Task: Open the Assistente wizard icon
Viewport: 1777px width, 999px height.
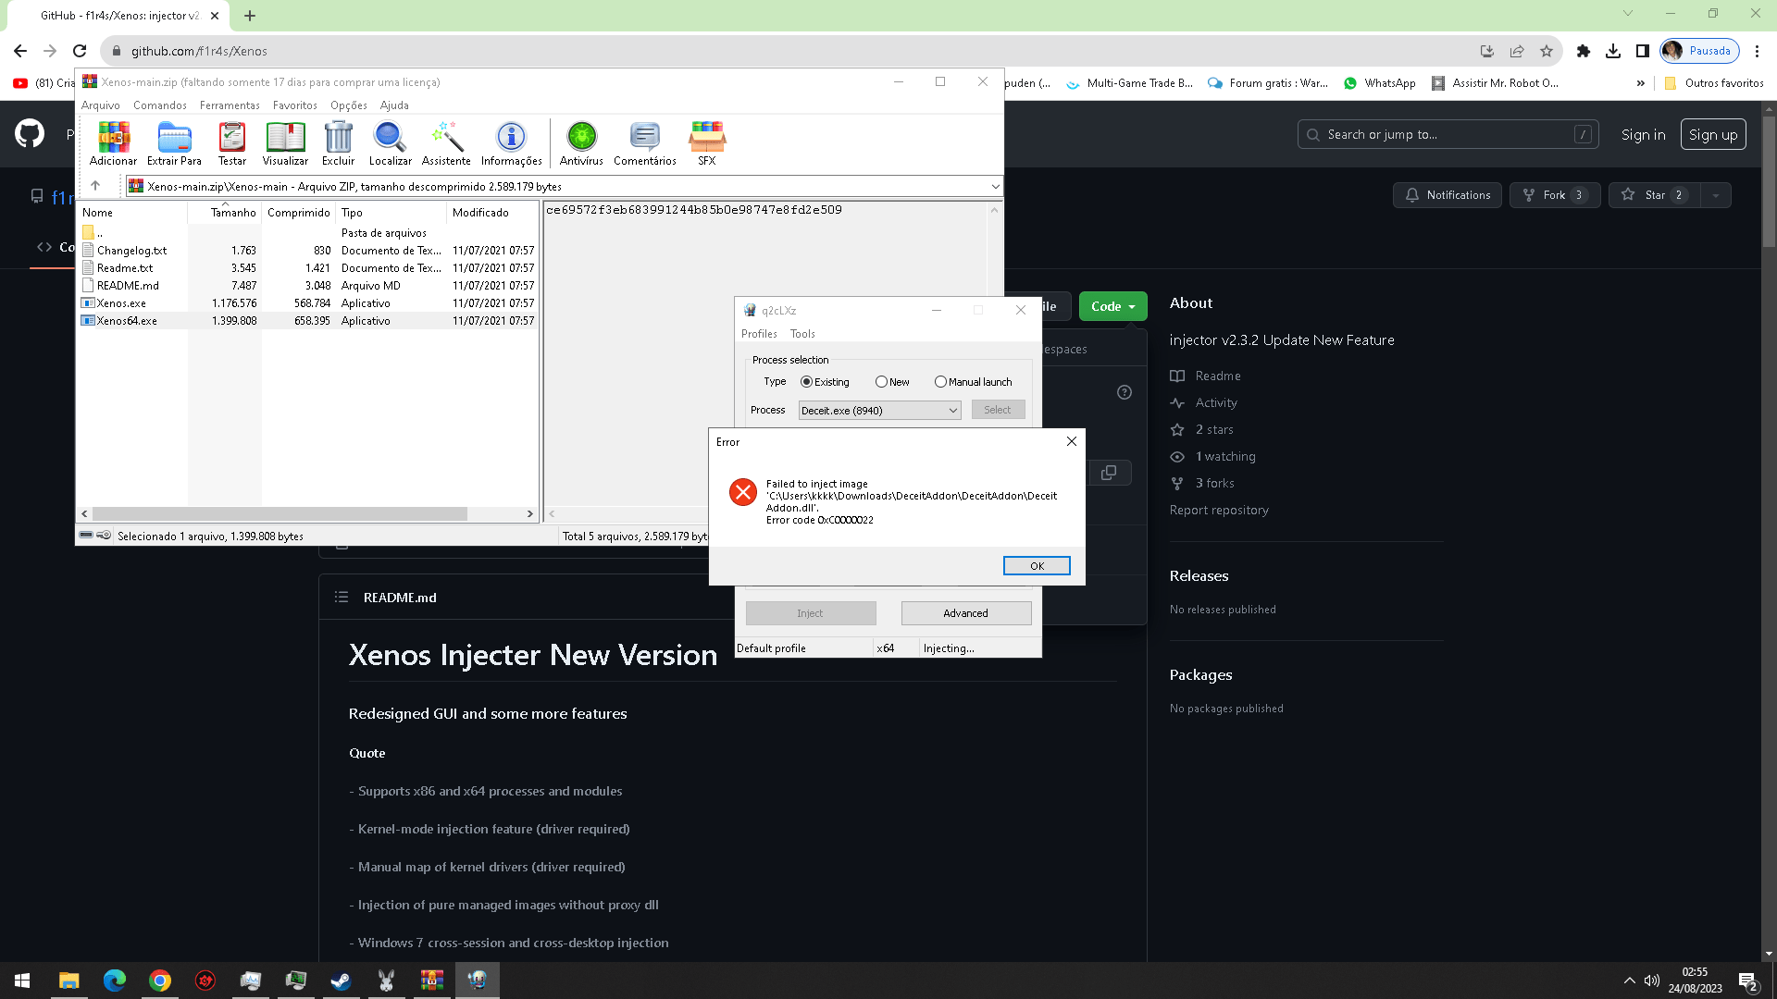Action: [x=446, y=143]
